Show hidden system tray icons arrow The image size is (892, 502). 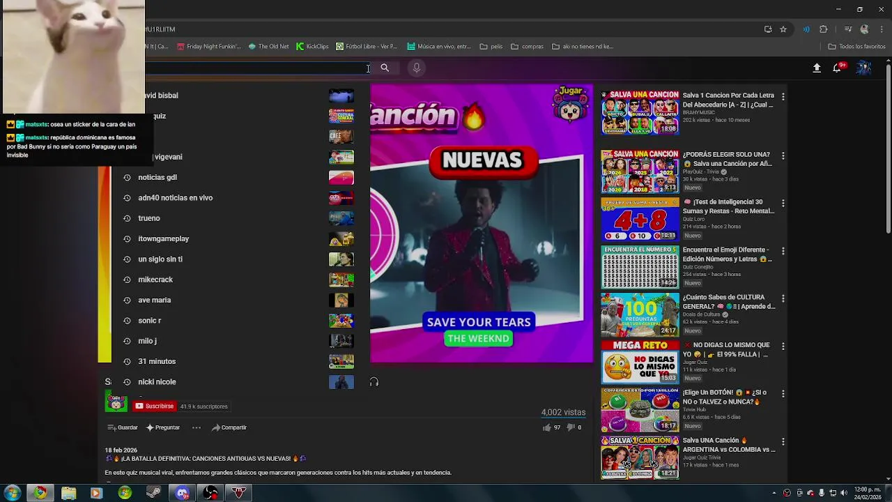774,493
